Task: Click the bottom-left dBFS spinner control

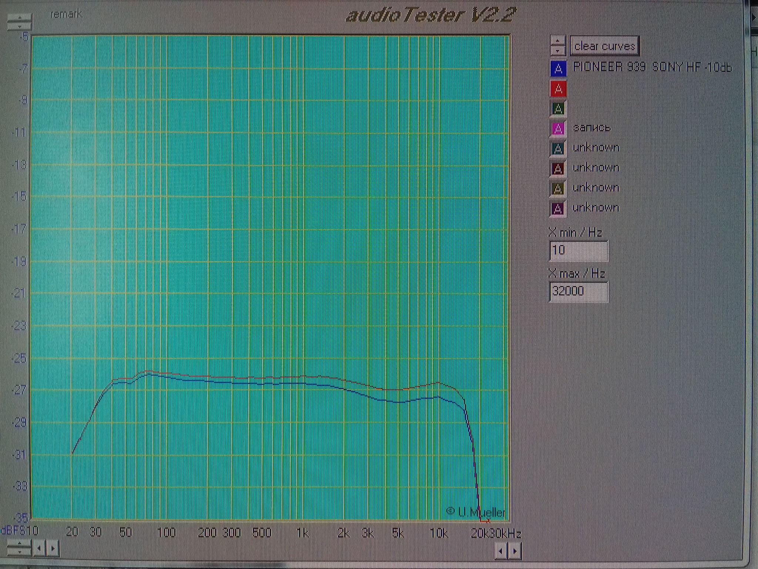Action: point(20,548)
